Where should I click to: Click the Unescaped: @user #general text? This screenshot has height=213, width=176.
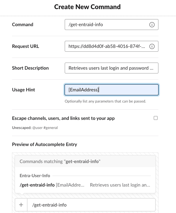point(35,128)
